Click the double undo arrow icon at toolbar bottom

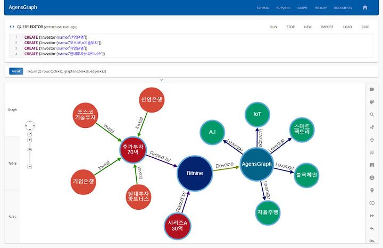tap(372, 241)
